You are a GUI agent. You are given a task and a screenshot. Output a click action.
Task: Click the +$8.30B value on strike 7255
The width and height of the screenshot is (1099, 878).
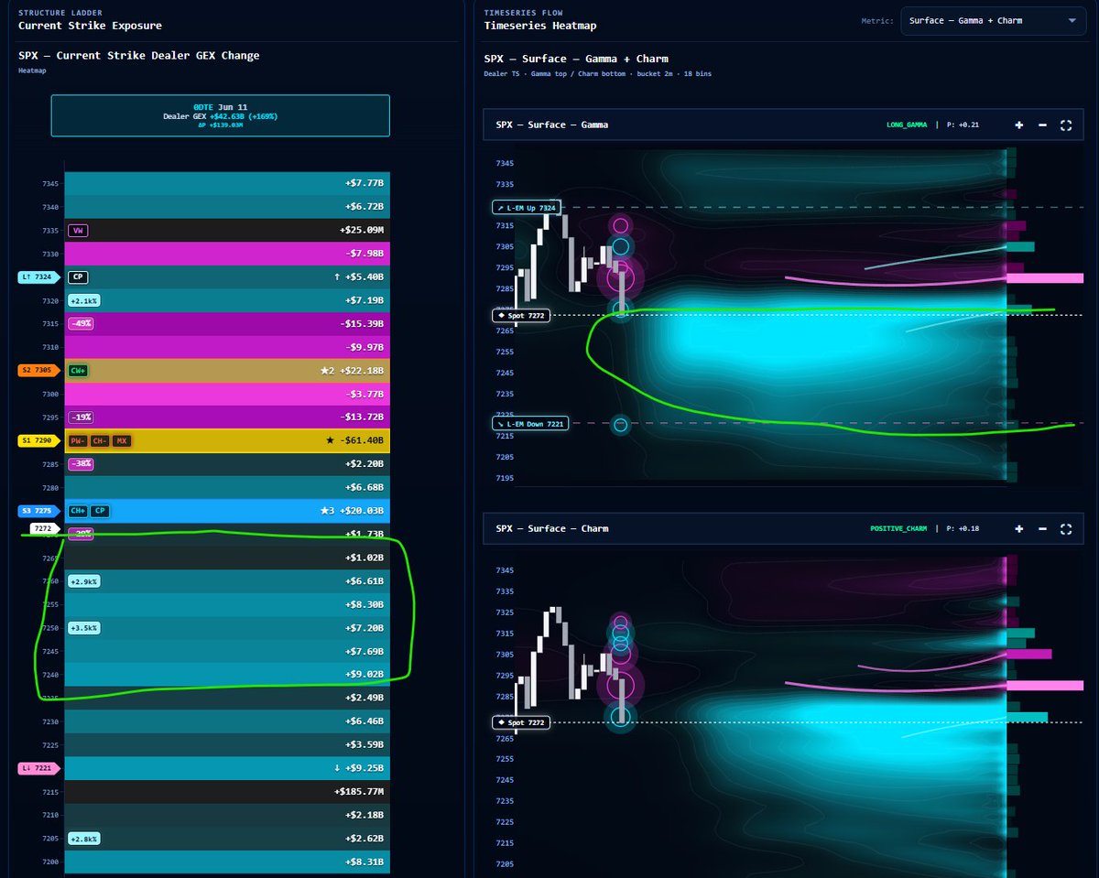[363, 604]
